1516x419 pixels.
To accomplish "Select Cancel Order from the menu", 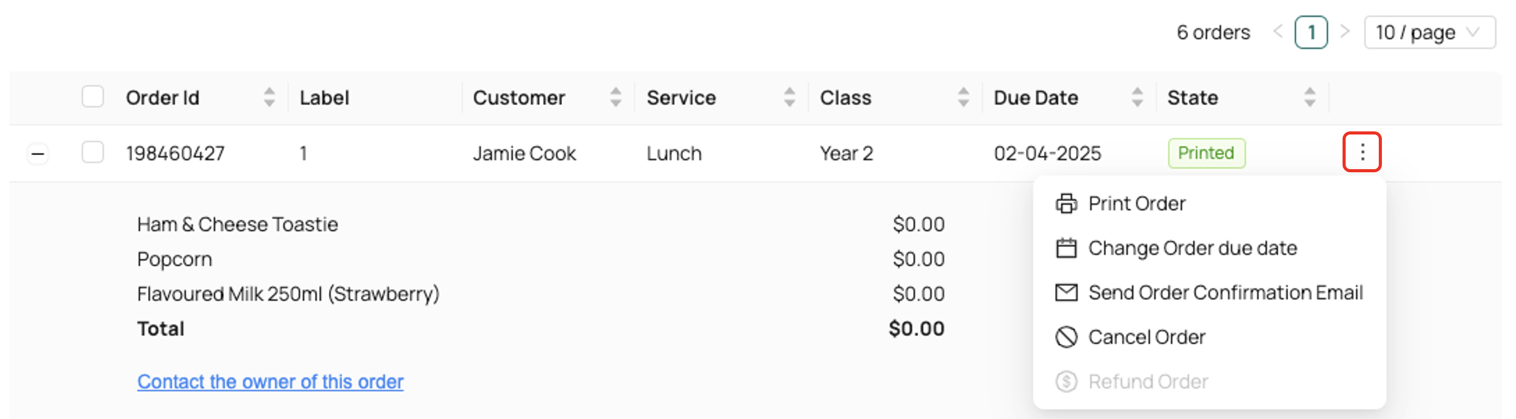I will click(1146, 337).
